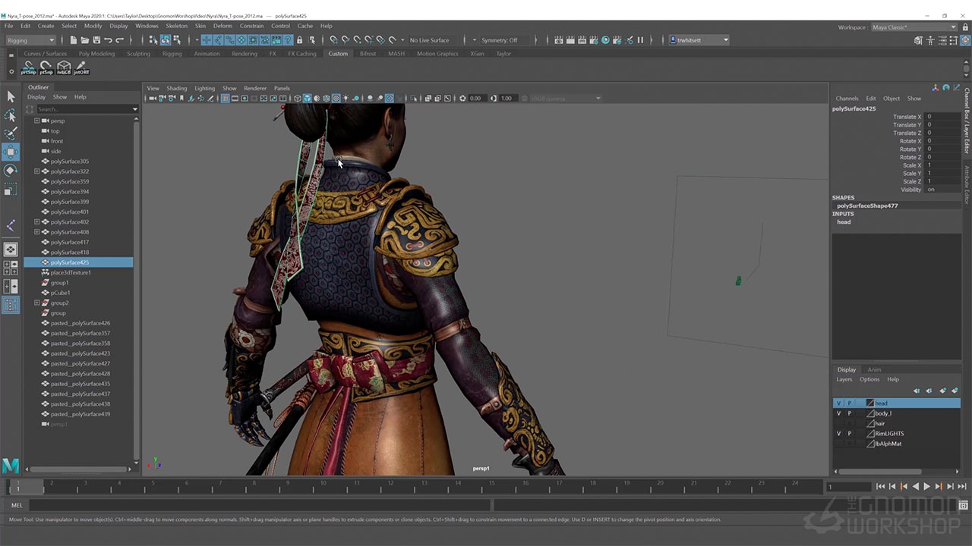The width and height of the screenshot is (972, 546).
Task: Open the Deform menu
Action: click(x=222, y=26)
